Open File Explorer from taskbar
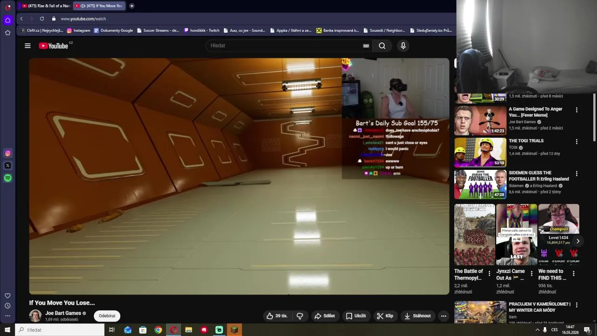 (188, 330)
